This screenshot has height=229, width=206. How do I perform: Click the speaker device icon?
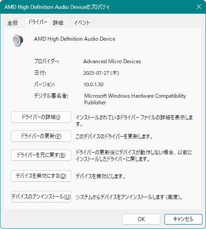coord(18,40)
